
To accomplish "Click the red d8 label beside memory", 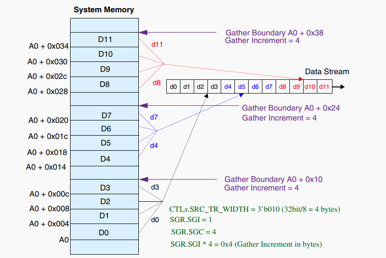I will click(157, 83).
